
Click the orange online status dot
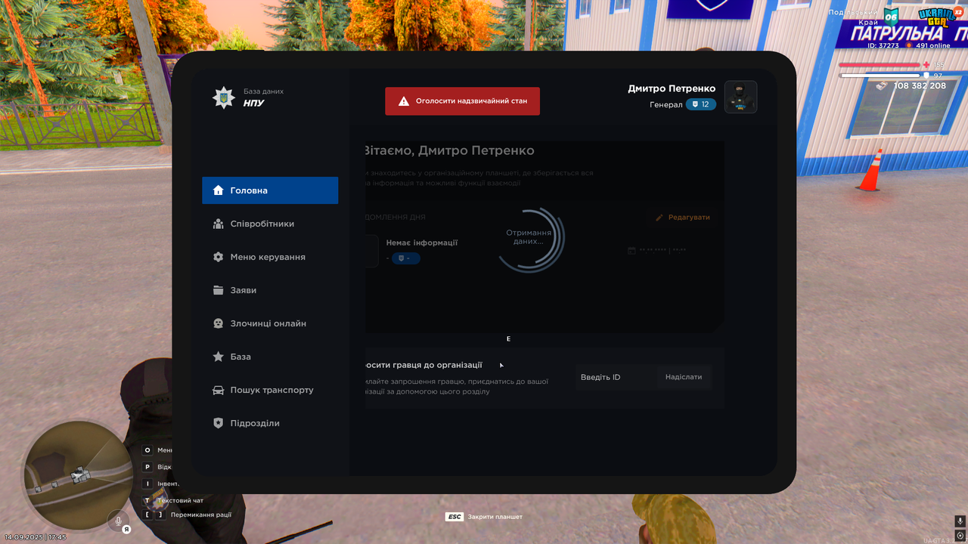[909, 45]
